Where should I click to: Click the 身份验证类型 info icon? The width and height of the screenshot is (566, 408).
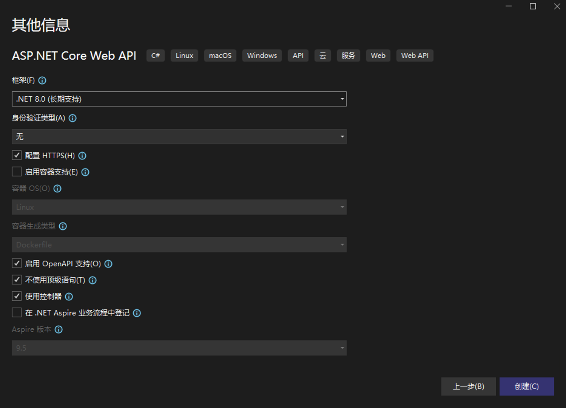coord(72,118)
